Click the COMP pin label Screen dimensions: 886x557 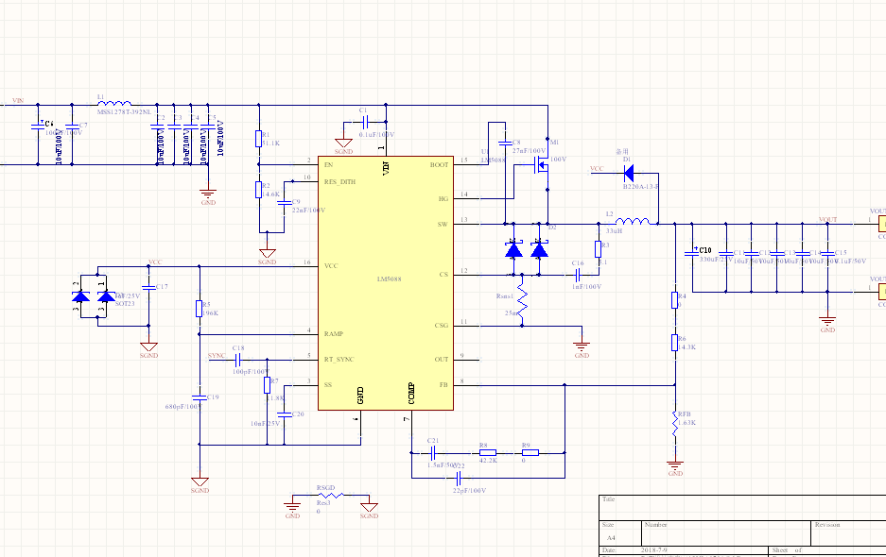point(411,394)
